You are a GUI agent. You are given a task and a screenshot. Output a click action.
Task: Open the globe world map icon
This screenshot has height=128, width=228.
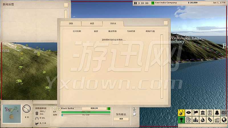224,120
